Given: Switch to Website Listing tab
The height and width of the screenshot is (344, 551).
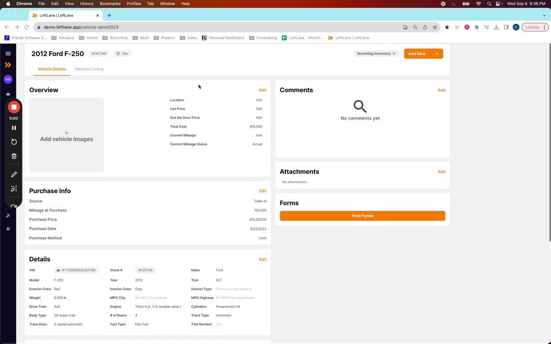Looking at the screenshot, I should [x=89, y=69].
